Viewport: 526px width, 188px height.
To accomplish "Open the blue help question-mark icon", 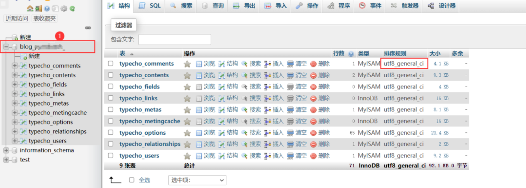I will coord(47,9).
